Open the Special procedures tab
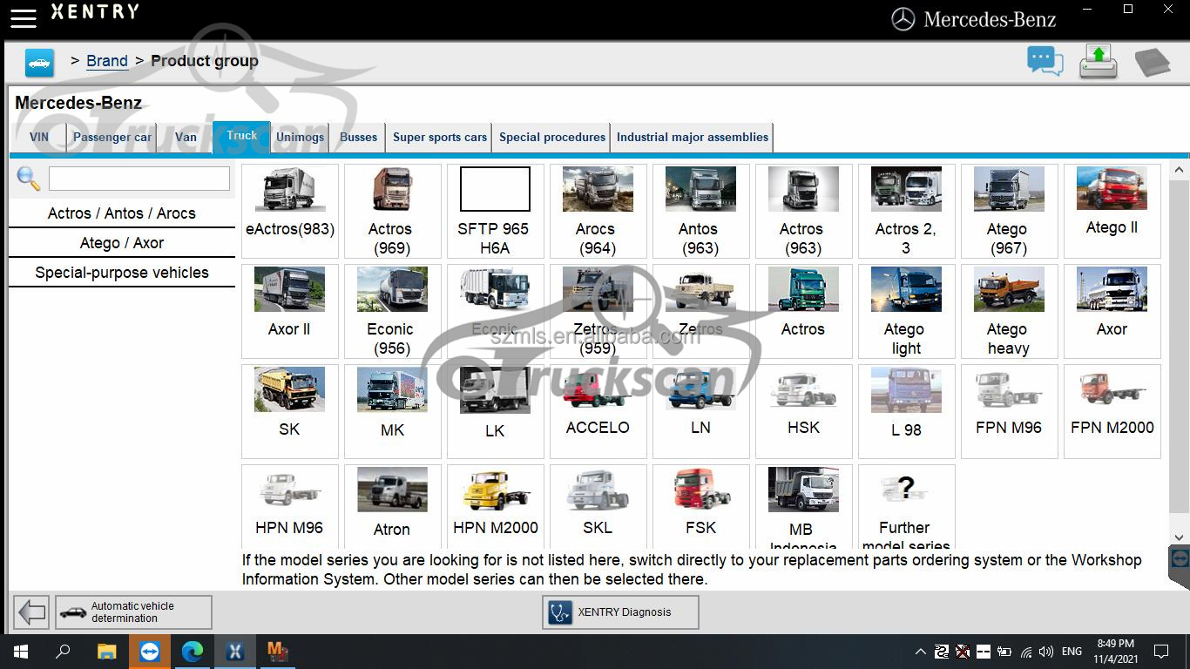The height and width of the screenshot is (669, 1190). 551,137
